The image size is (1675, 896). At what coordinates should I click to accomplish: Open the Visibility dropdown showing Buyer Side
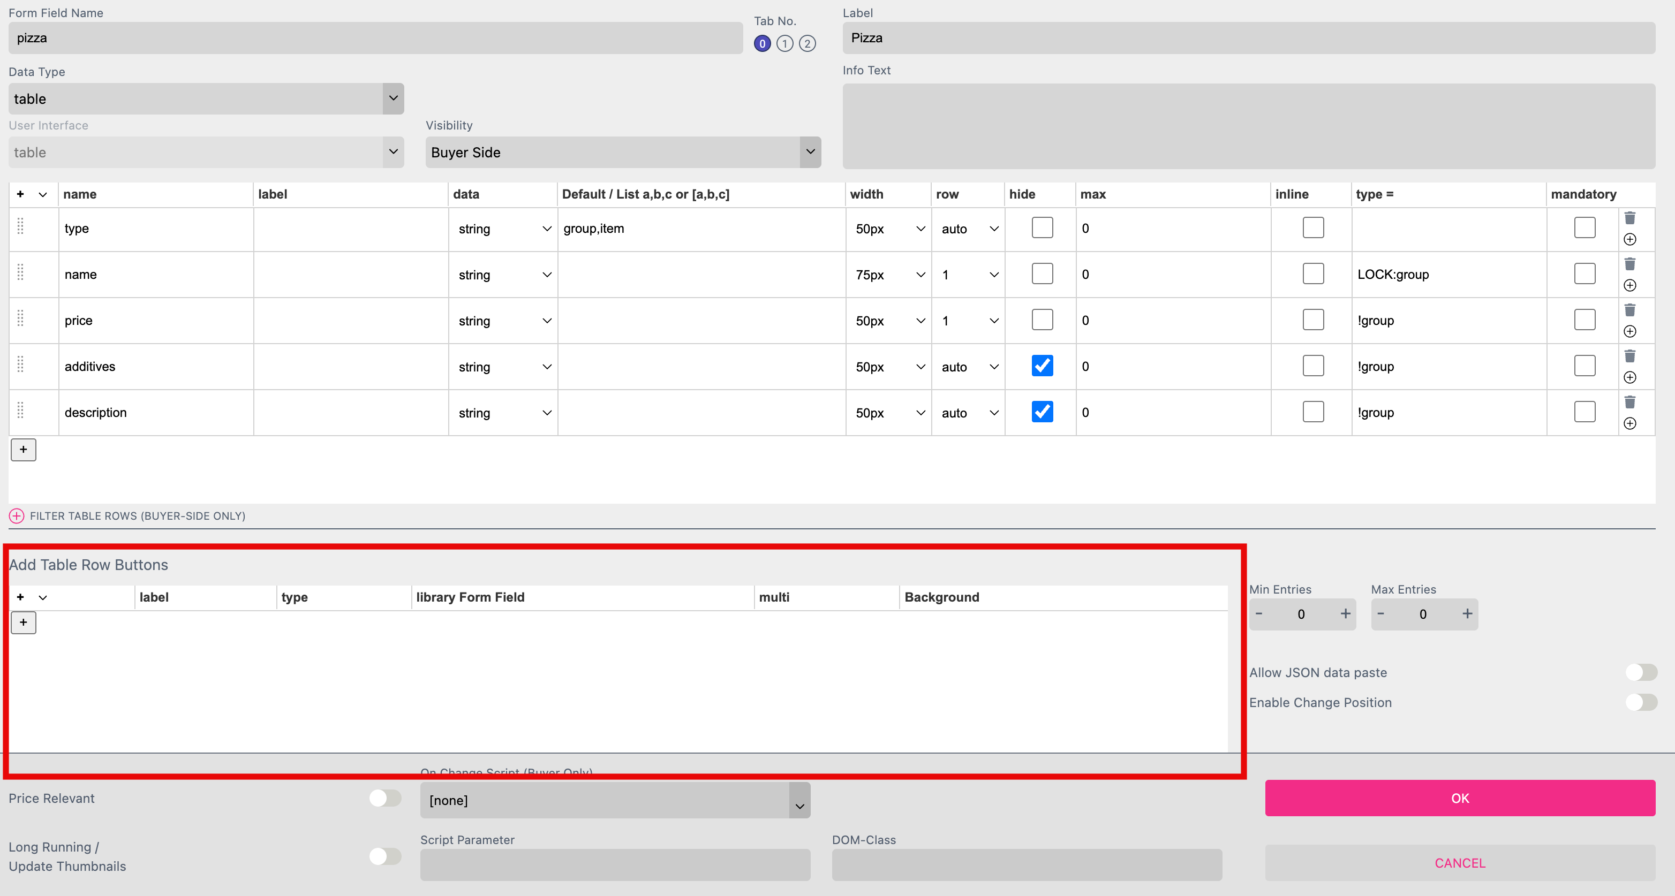point(623,152)
